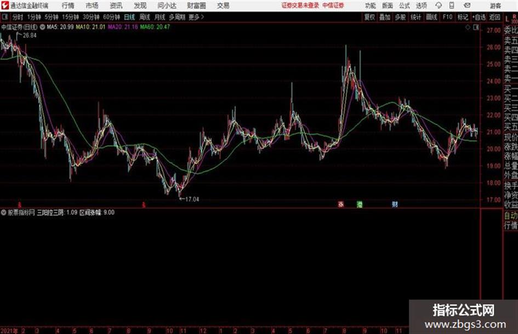Click the 复权 toolbar button
This screenshot has width=518, height=334.
click(x=369, y=17)
